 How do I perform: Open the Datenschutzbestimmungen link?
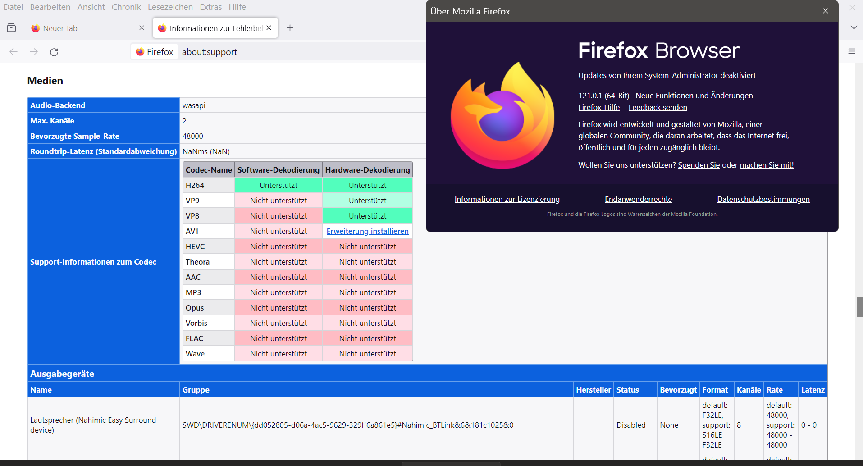tap(763, 199)
